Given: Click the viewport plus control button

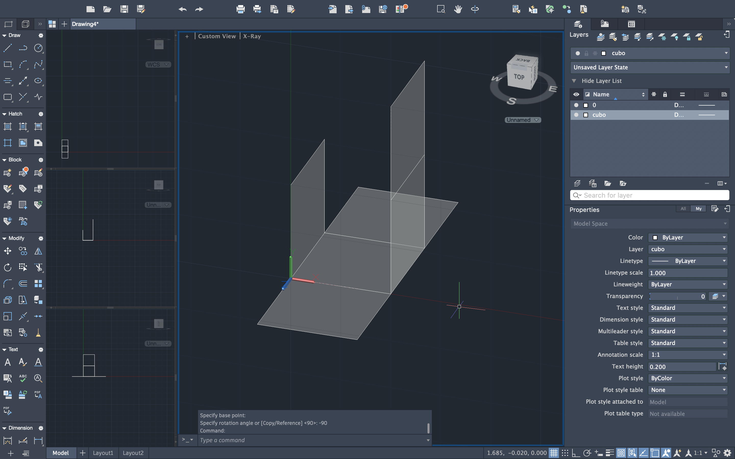Looking at the screenshot, I should tap(187, 36).
